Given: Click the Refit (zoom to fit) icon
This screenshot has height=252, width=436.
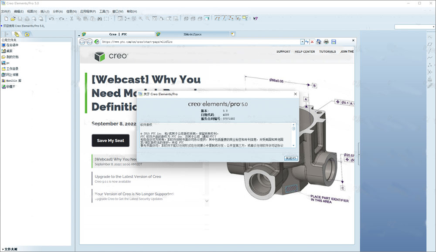Looking at the screenshot, I should [x=155, y=19].
